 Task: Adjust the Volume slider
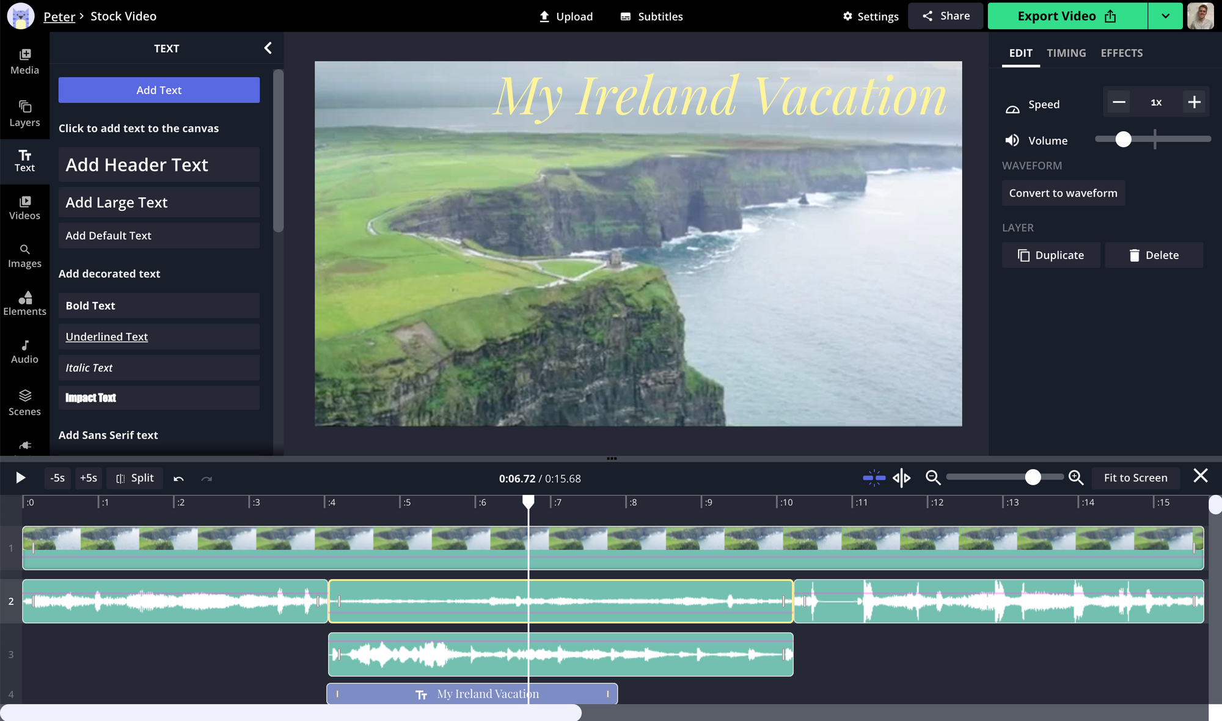point(1123,140)
